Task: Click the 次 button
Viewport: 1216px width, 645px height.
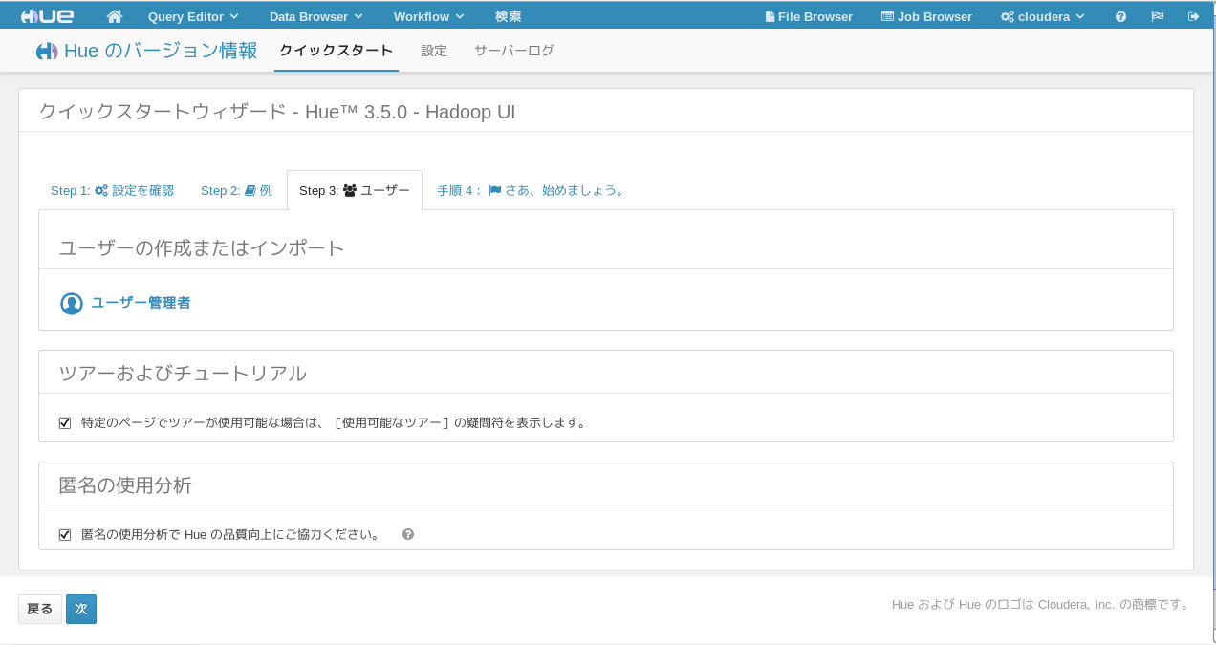Action: click(81, 609)
